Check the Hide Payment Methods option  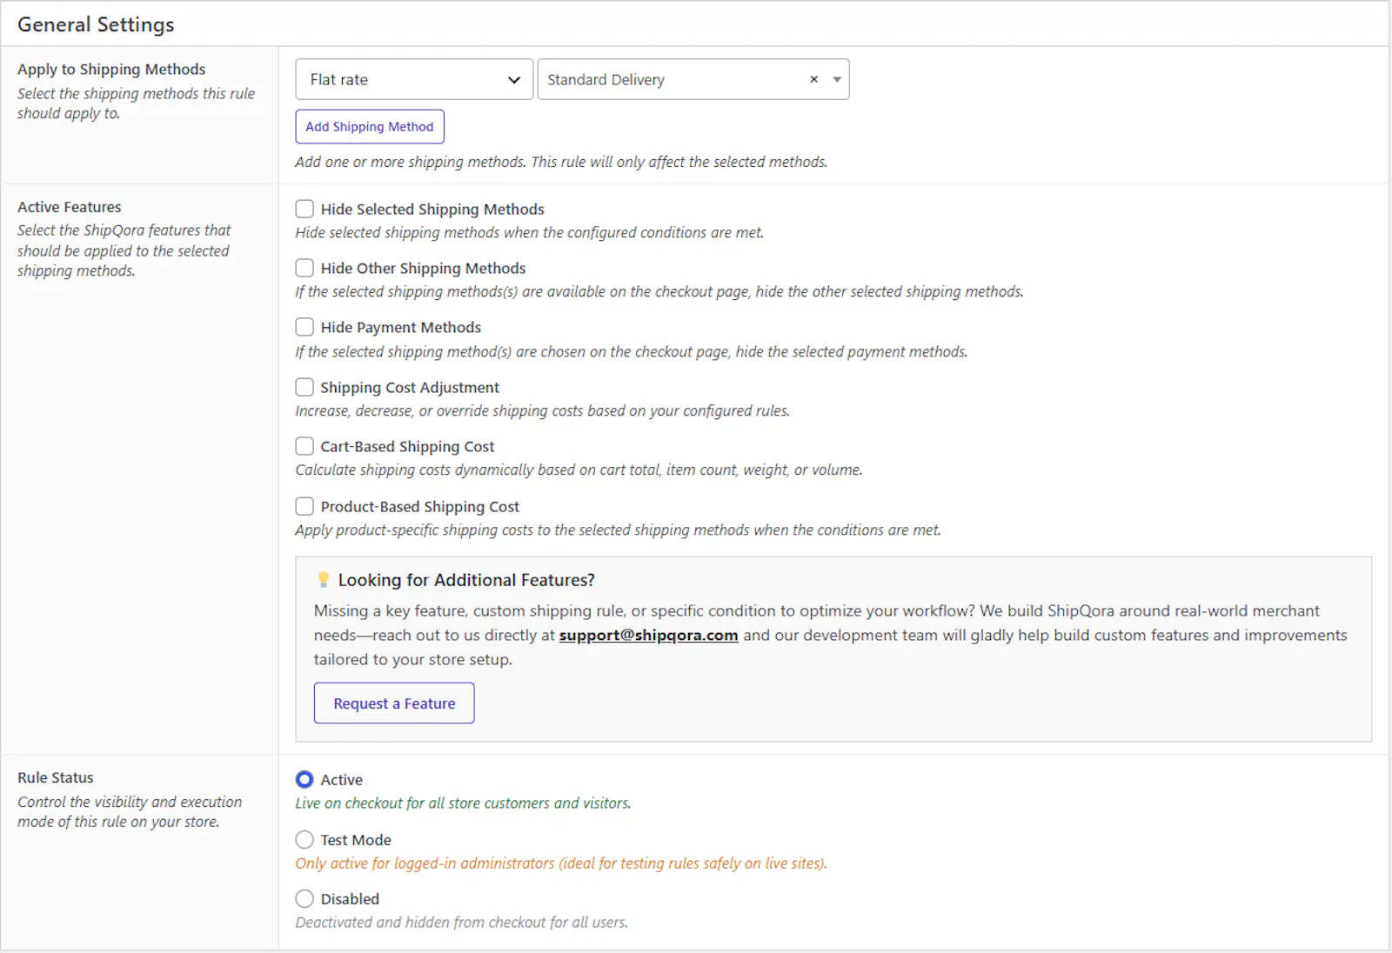(x=304, y=327)
